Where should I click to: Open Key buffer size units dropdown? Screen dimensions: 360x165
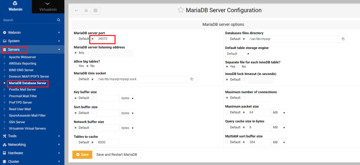tap(127, 98)
